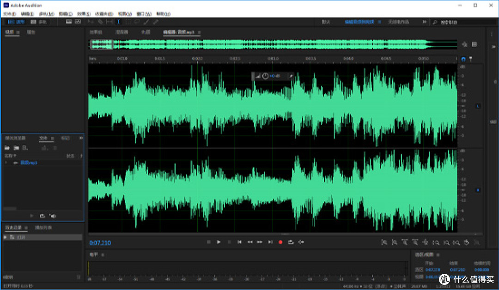Expand the overflow arrows in Files panel tabs
Viewport: 499px width, 290px height.
point(81,138)
